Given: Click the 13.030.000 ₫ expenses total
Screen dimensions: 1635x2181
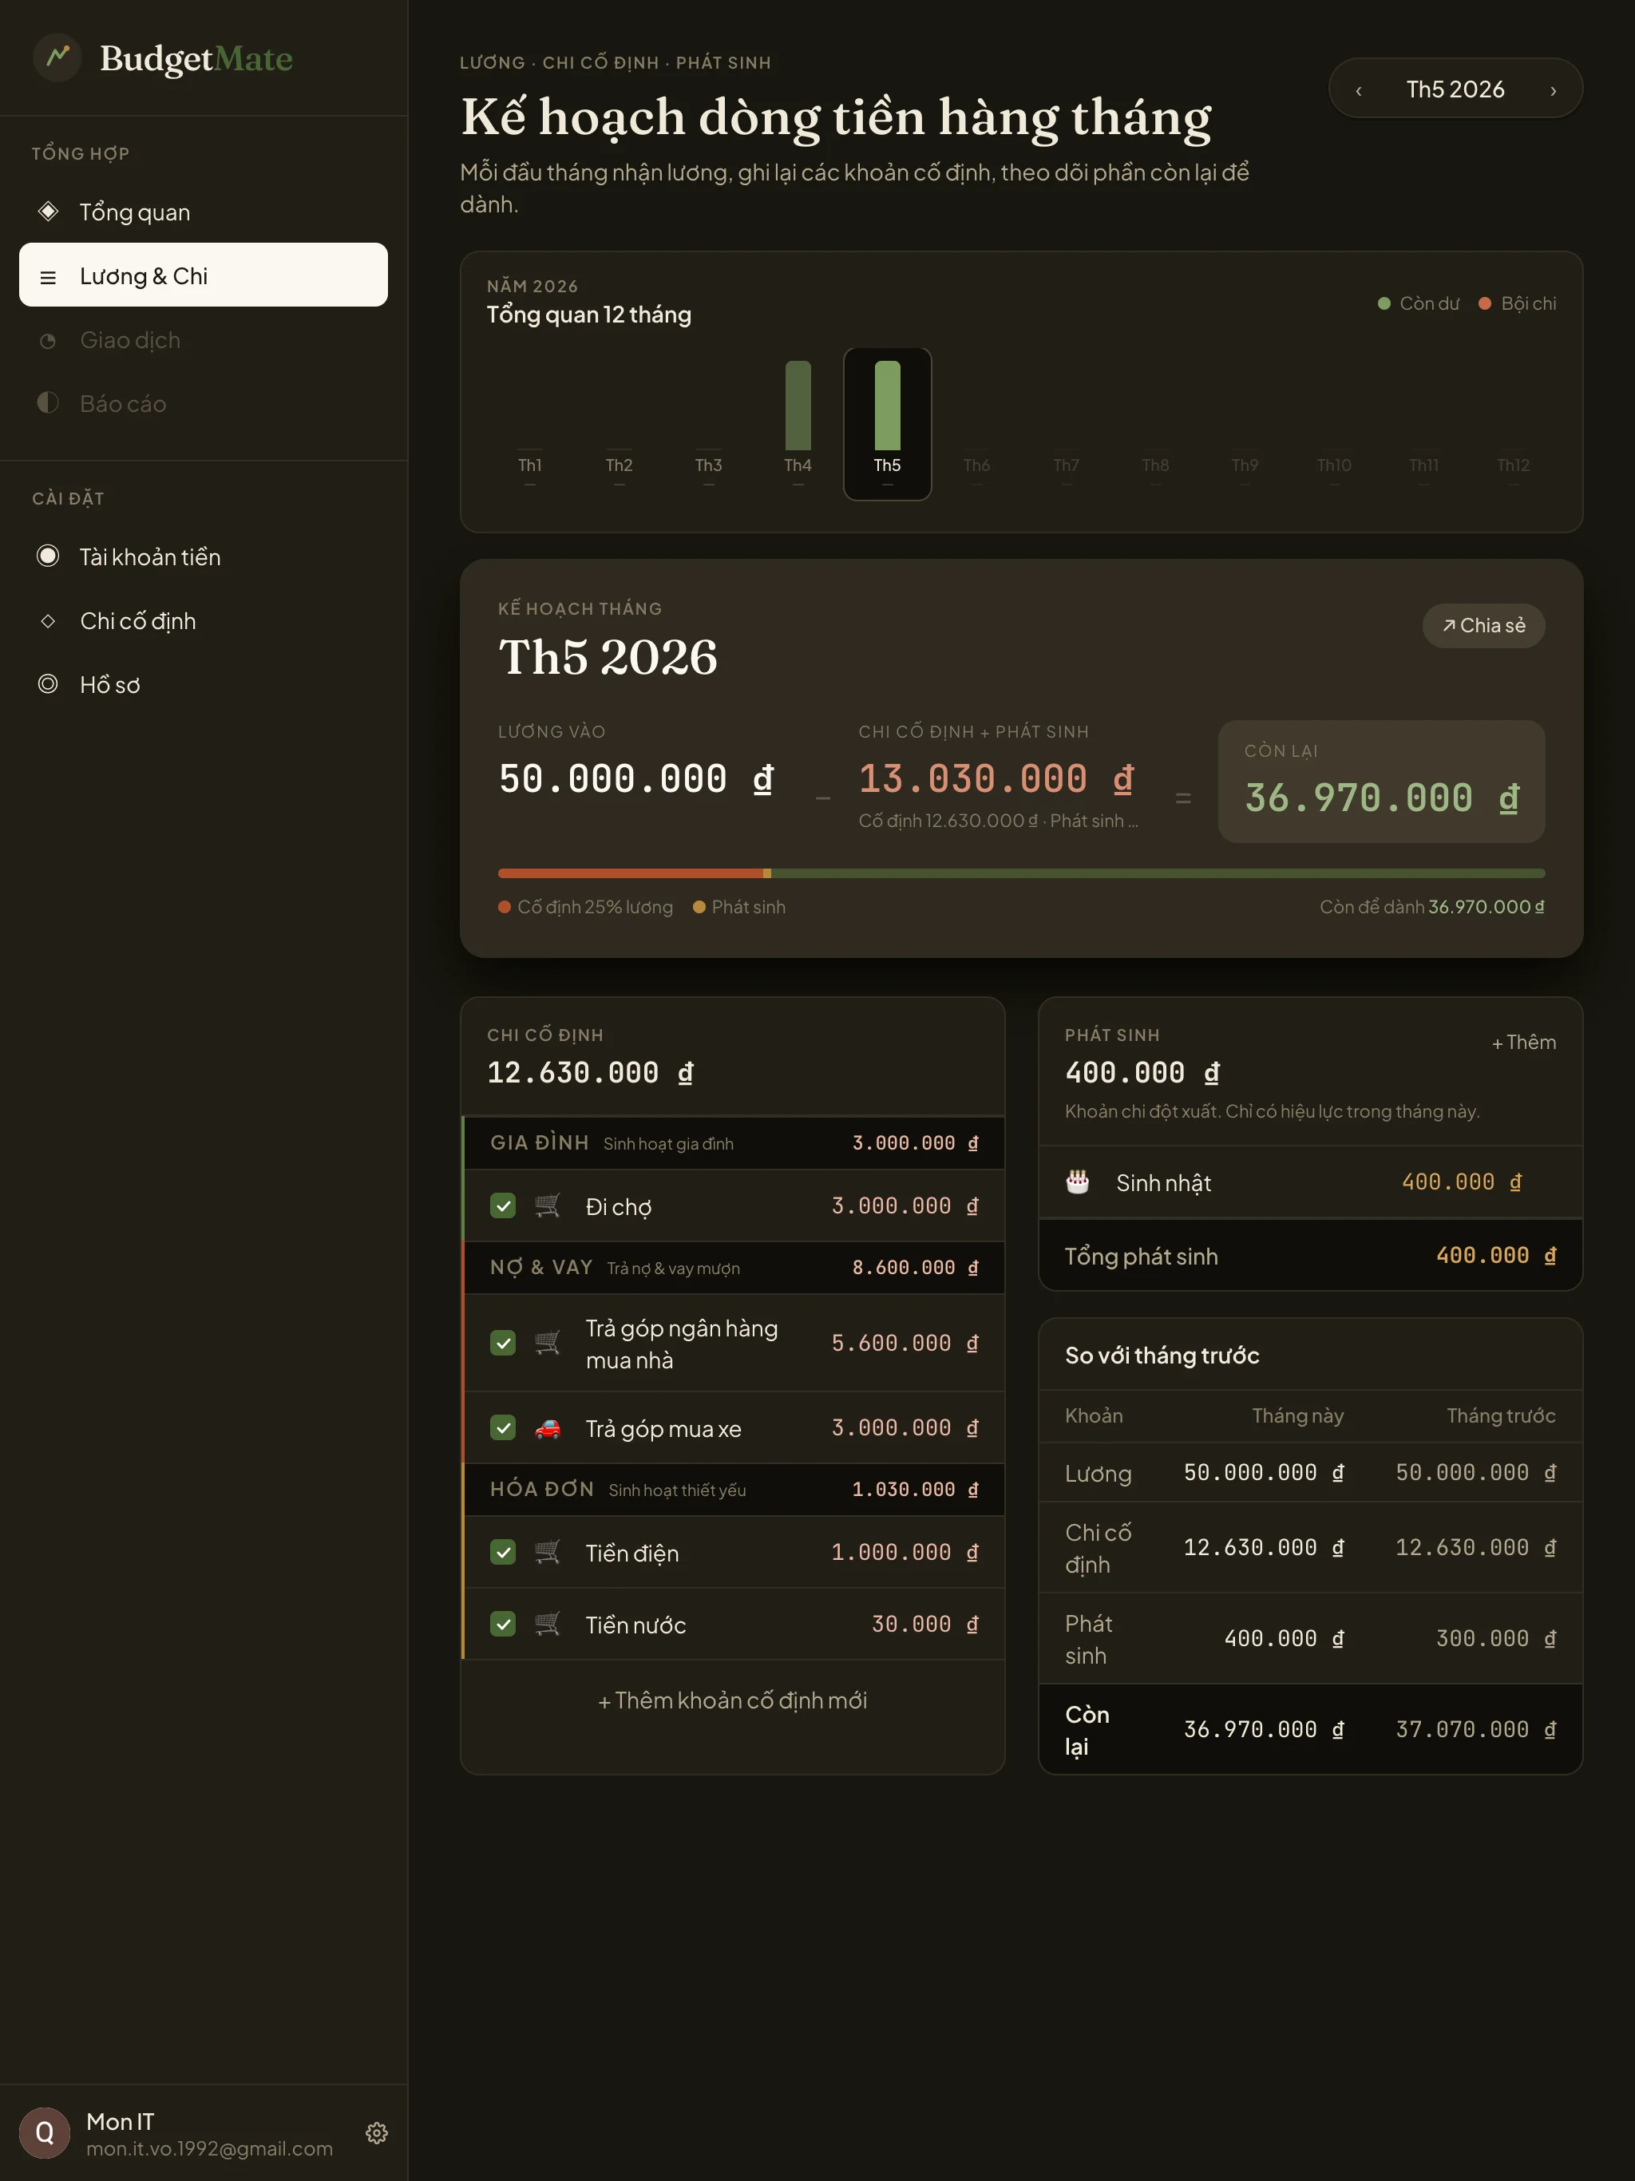Looking at the screenshot, I should [x=996, y=780].
